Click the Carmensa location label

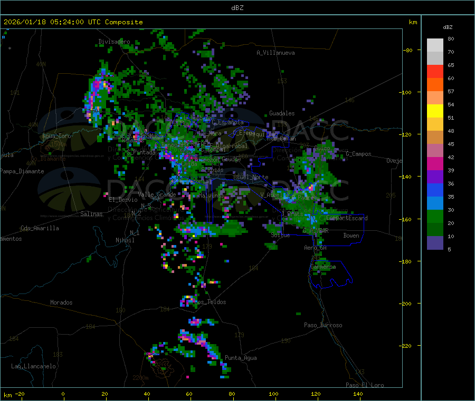click(x=323, y=267)
